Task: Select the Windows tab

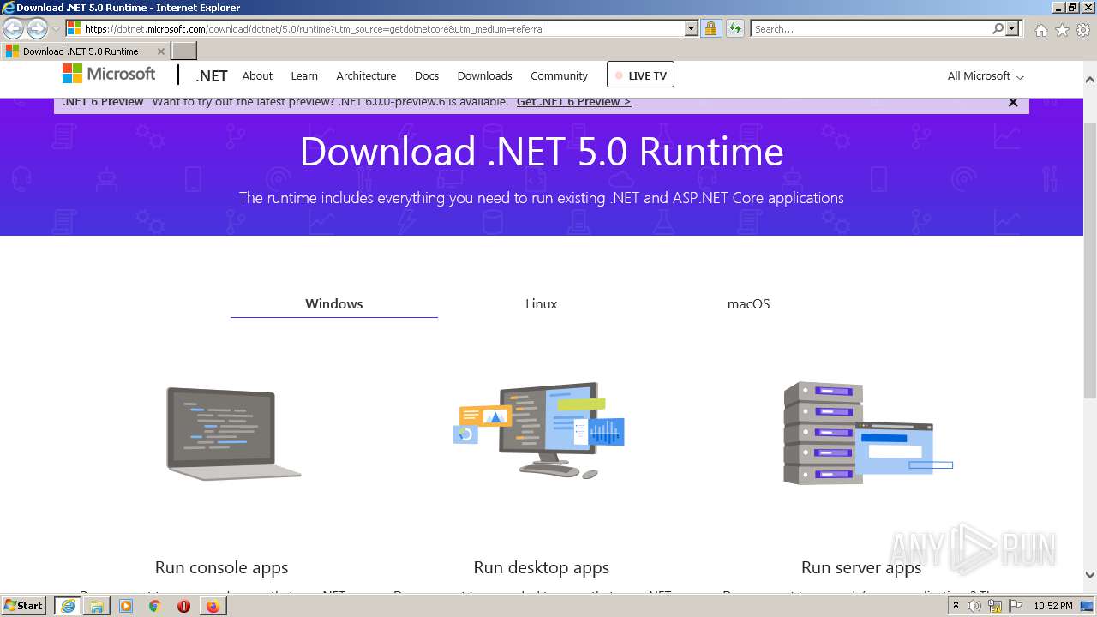Action: click(334, 303)
